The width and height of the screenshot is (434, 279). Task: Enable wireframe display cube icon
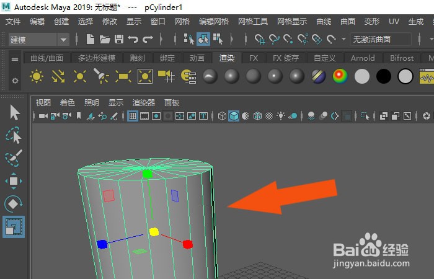pos(222,116)
